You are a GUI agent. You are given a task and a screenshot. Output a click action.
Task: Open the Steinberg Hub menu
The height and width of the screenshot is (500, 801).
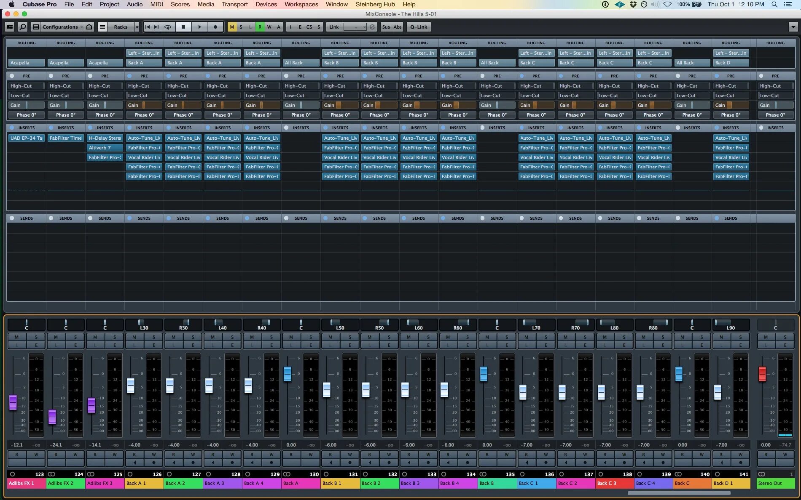click(375, 4)
